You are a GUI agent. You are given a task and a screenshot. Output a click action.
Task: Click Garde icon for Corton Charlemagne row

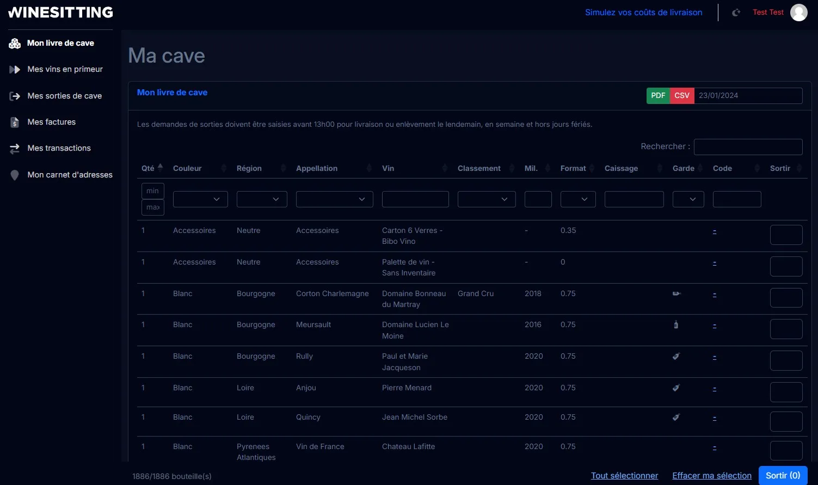point(676,294)
